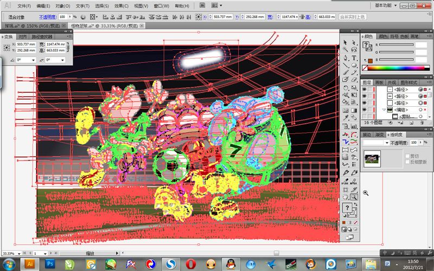Image resolution: width=434 pixels, height=271 pixels.
Task: Click the 不透明度 link in control bar
Action: click(48, 17)
